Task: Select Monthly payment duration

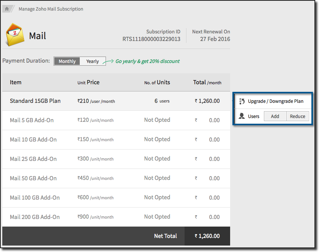Action: tap(66, 61)
